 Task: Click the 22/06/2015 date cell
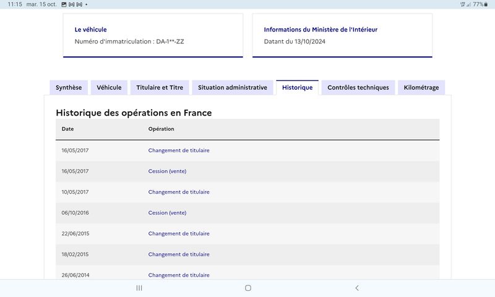[x=75, y=233]
